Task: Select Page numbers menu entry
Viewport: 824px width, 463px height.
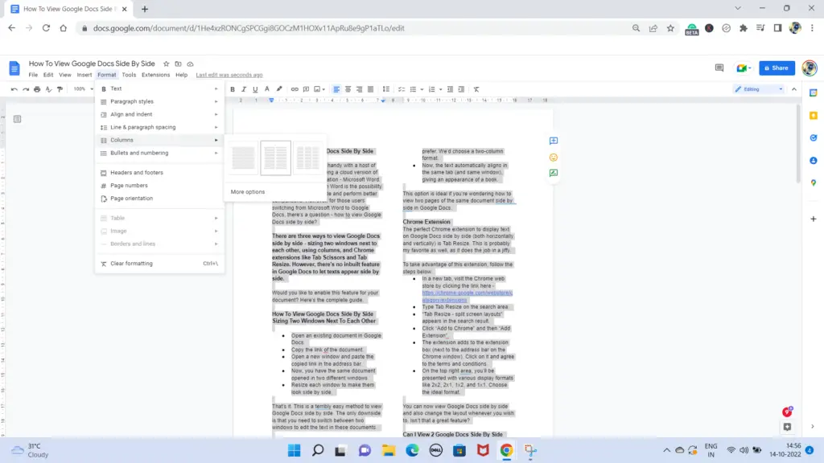Action: coord(159,186)
